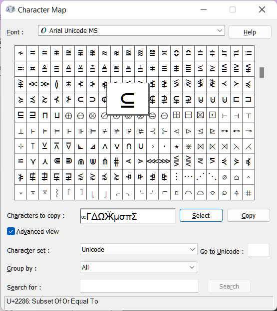The height and width of the screenshot is (311, 277).
Task: Choose the vertical ellipsis character
Action: pos(176,177)
